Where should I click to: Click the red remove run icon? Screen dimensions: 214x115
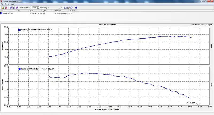6,8
